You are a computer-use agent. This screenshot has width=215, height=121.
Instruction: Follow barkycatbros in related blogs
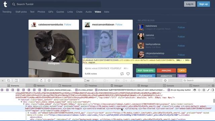point(181,46)
